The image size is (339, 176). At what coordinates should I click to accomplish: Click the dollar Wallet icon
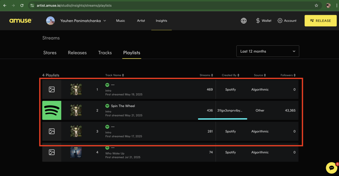(258, 21)
